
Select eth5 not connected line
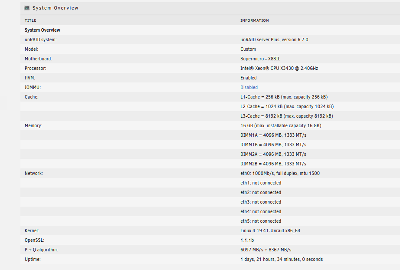tap(261, 221)
